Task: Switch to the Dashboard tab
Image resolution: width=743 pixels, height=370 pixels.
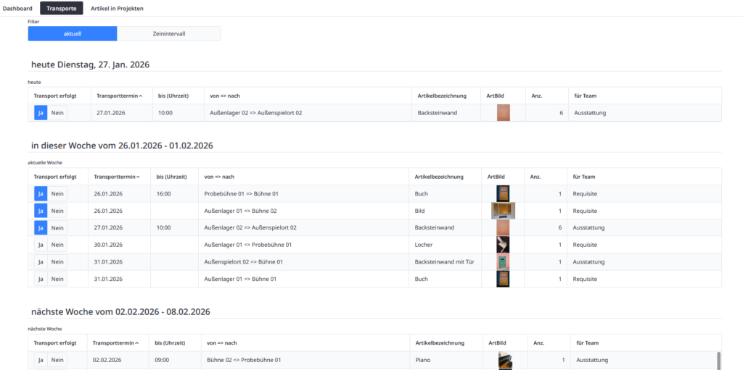Action: coord(17,9)
